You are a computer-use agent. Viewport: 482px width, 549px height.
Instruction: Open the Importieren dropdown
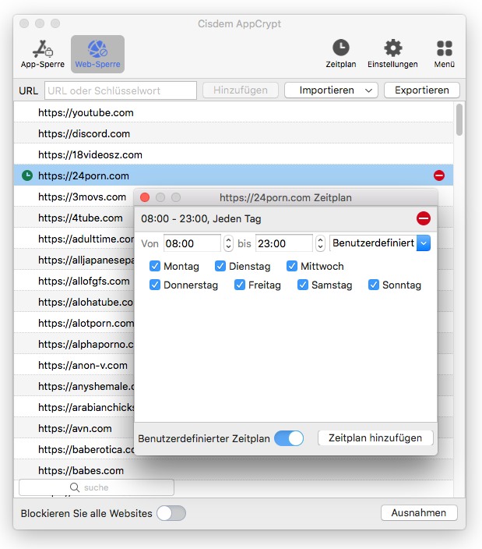pyautogui.click(x=331, y=90)
